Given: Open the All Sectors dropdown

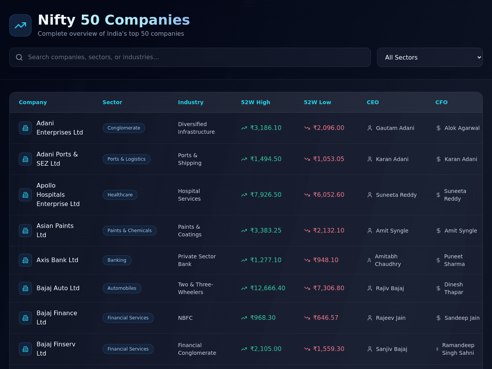Looking at the screenshot, I should 430,57.
